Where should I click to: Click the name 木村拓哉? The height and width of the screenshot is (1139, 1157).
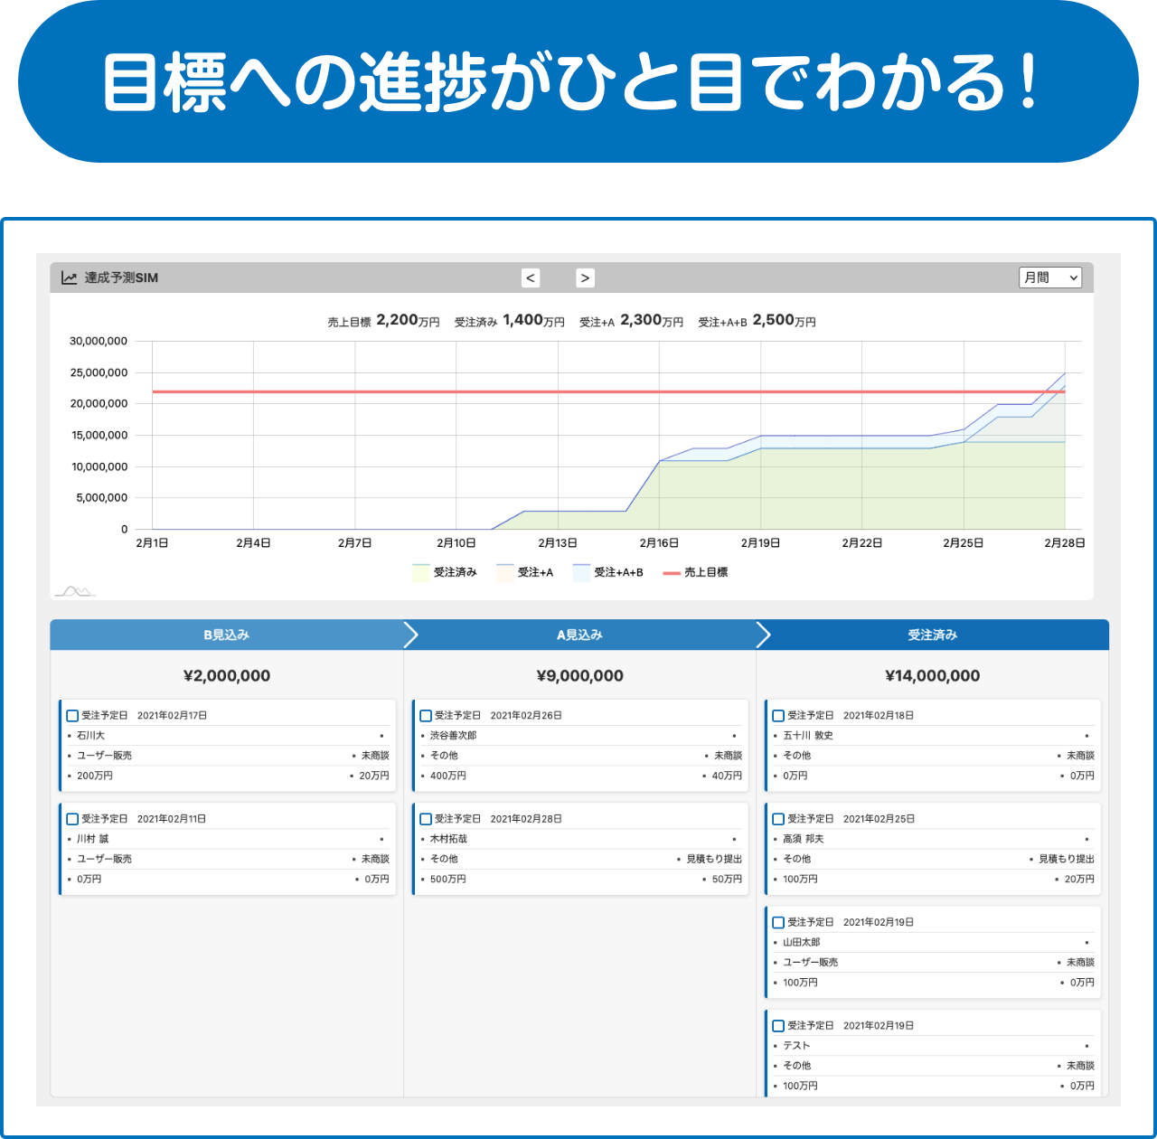pos(448,839)
